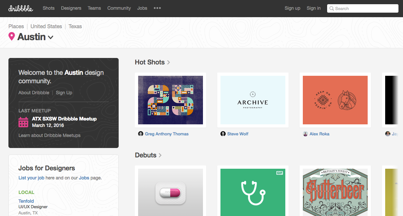Expand Hot Shots section arrow
The width and height of the screenshot is (403, 216).
(169, 62)
